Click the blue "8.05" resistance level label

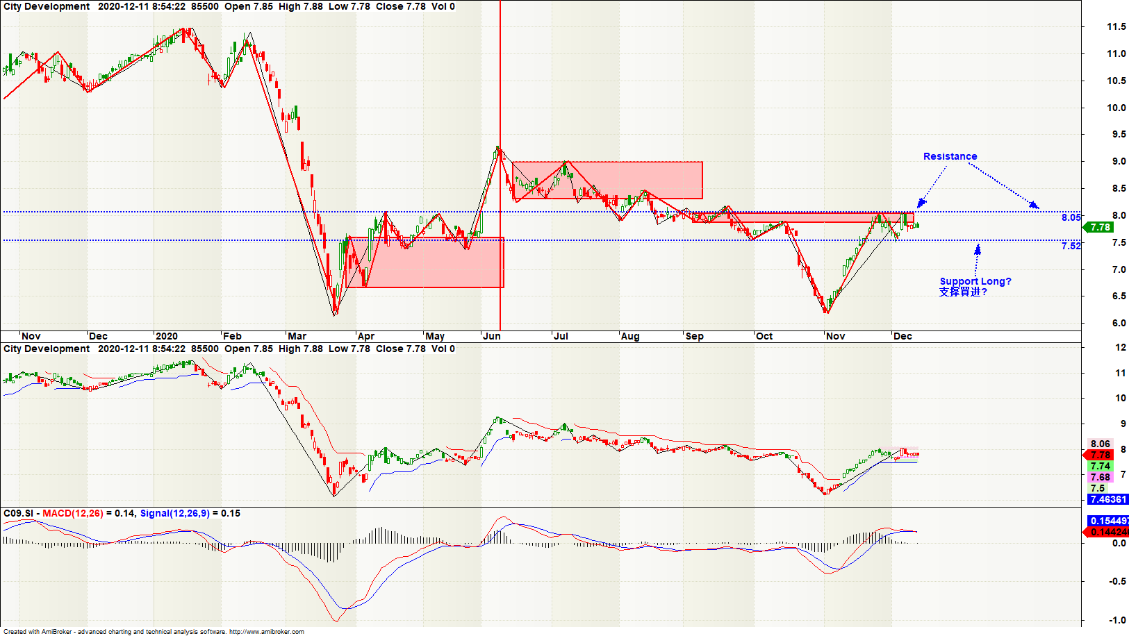pyautogui.click(x=1071, y=217)
